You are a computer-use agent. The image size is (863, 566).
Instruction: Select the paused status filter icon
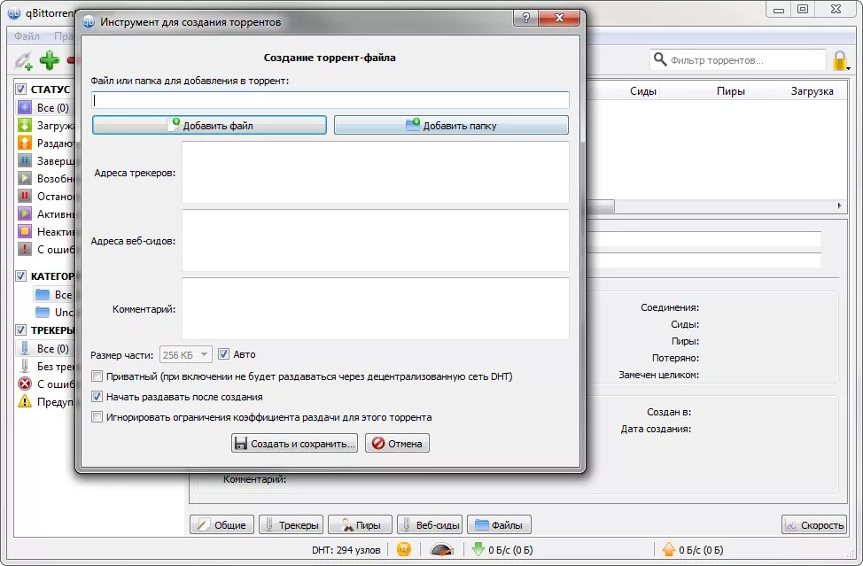coord(25,196)
